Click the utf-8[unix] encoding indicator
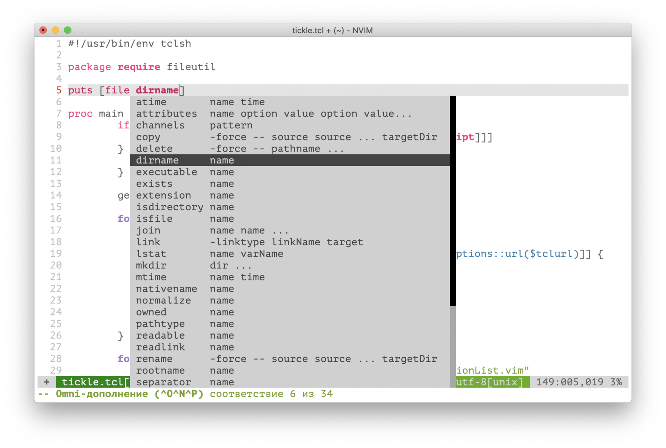 (x=489, y=382)
